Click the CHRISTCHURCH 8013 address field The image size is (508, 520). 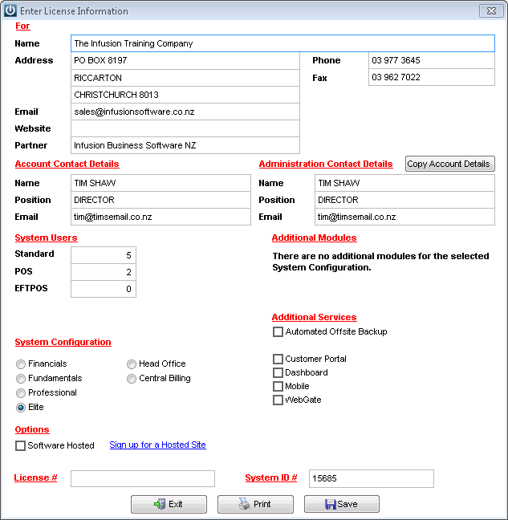185,95
